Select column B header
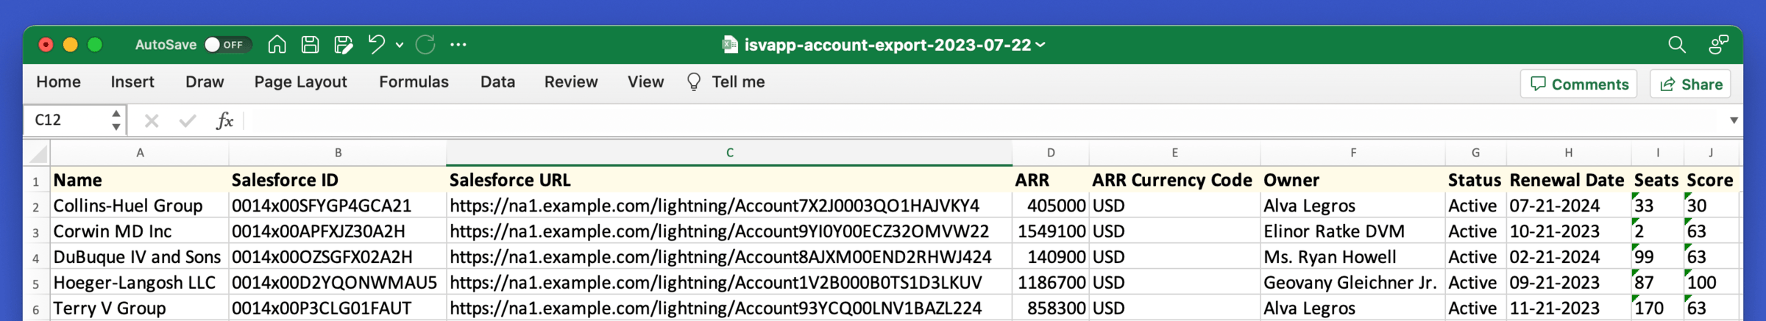 338,153
